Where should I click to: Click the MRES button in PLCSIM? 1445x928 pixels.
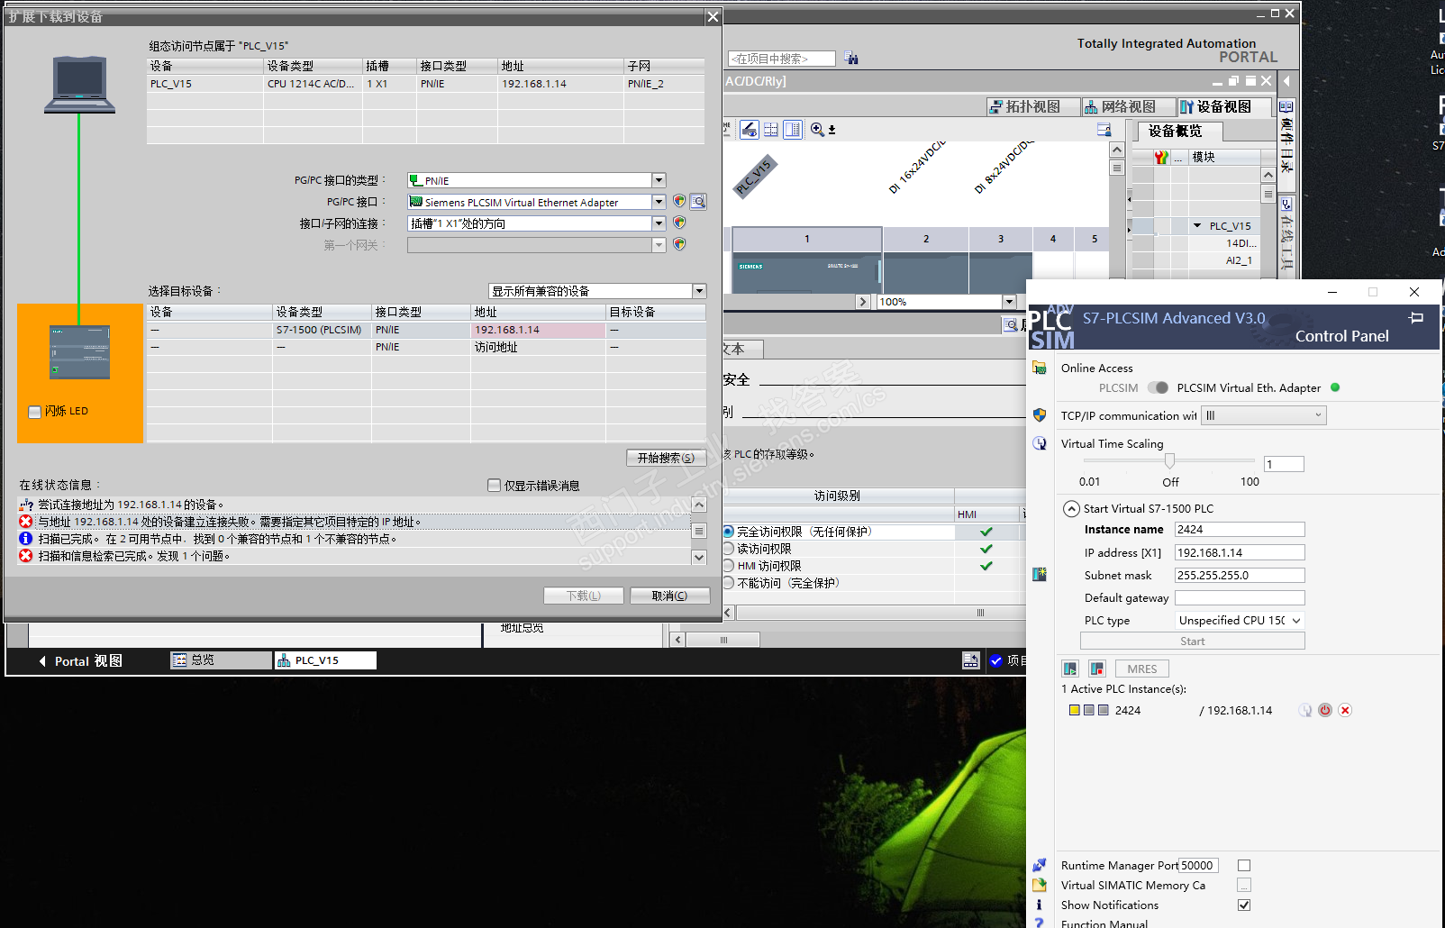(1142, 669)
